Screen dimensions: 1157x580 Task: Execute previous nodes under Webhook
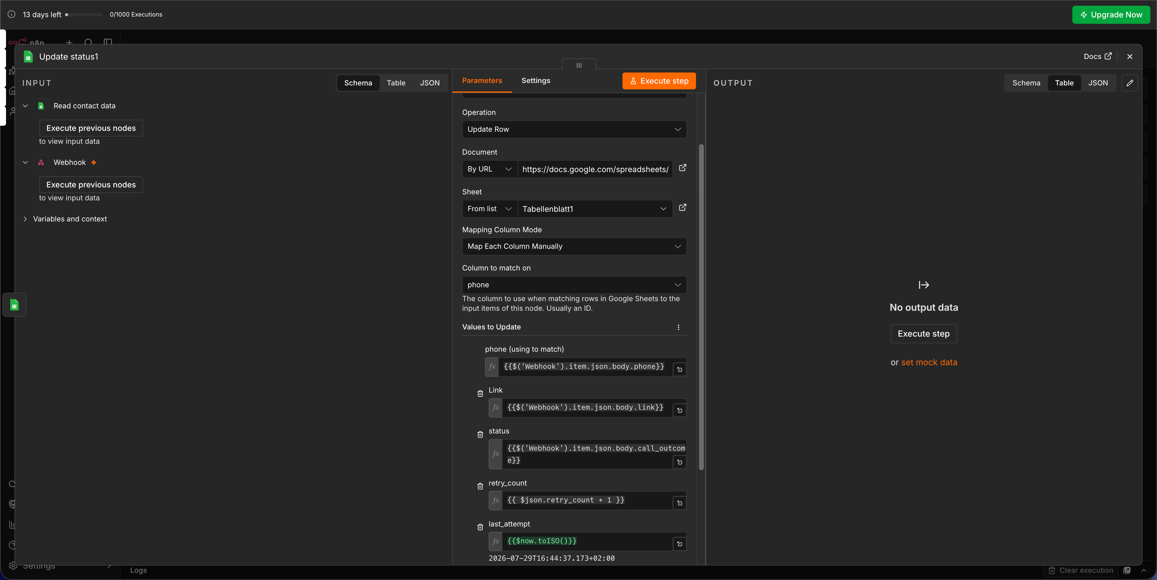(x=91, y=185)
